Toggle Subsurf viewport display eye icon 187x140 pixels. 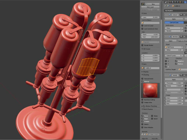pyautogui.click(x=184, y=15)
